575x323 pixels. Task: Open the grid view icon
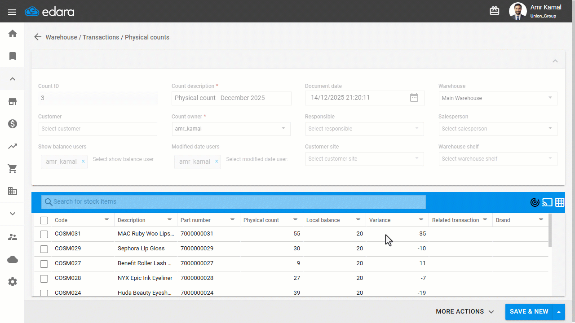[x=560, y=202]
